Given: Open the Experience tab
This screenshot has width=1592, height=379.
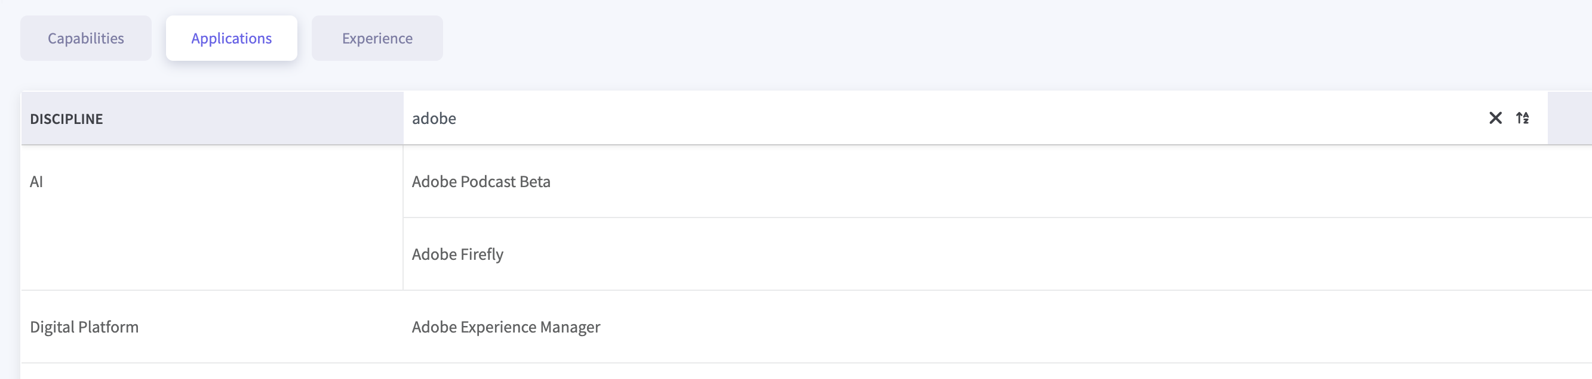Looking at the screenshot, I should (x=377, y=38).
